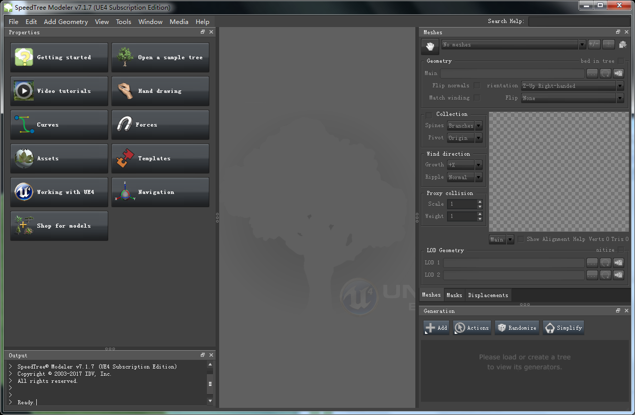The height and width of the screenshot is (415, 635).
Task: Open Shop for models
Action: tap(59, 226)
